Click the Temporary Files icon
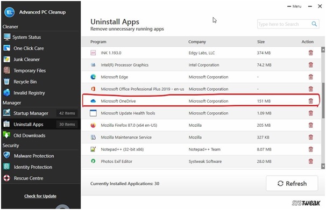Viewport: 326px width, 210px height. [7, 70]
